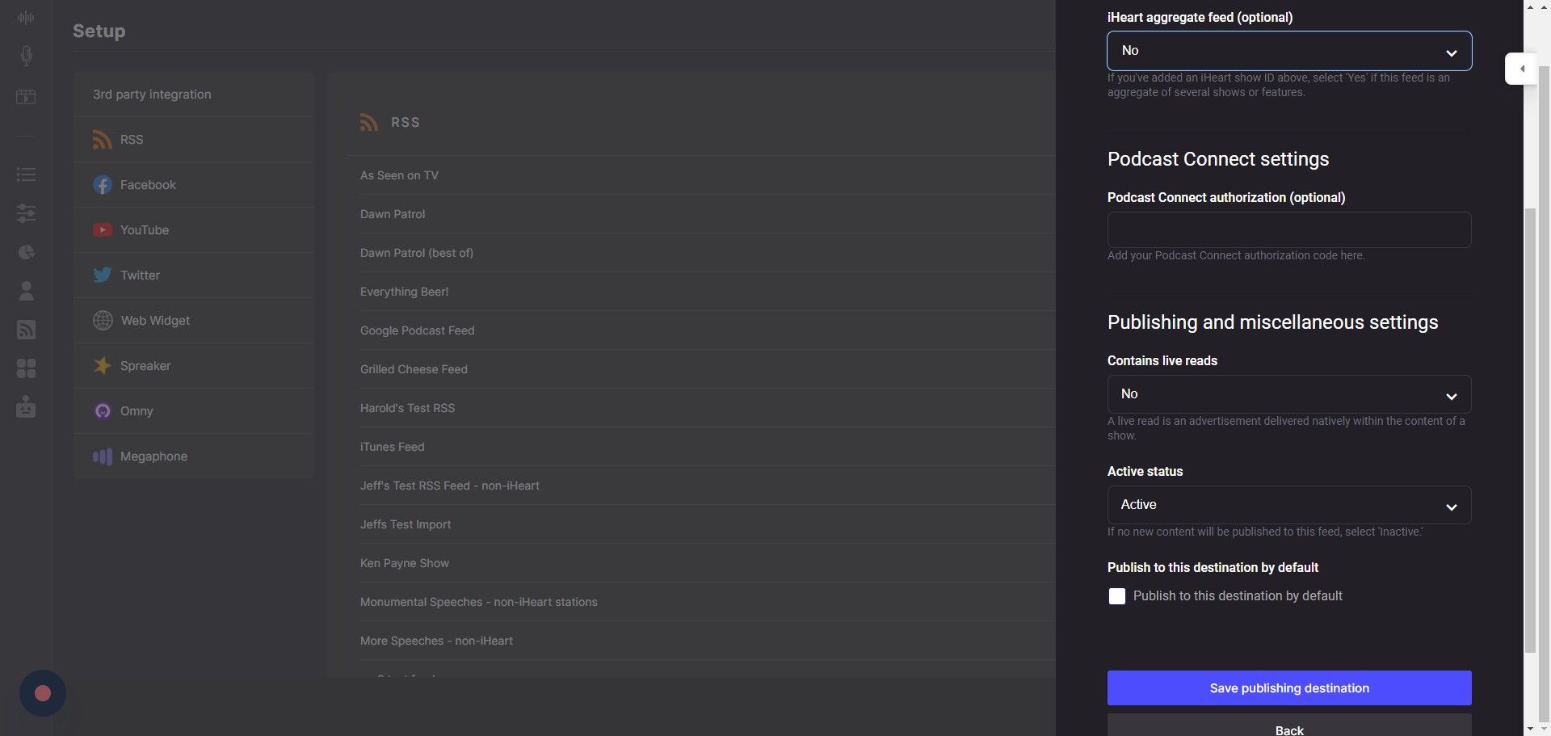Select YouTube integration
Image resolution: width=1551 pixels, height=736 pixels.
click(x=194, y=230)
